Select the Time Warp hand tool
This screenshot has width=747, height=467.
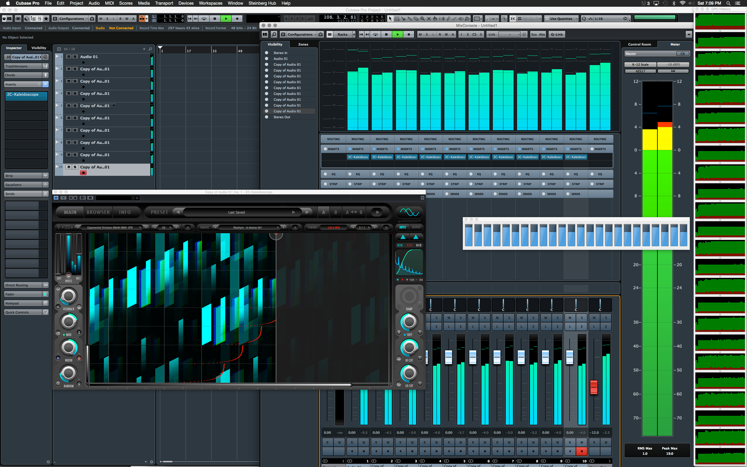click(x=435, y=18)
